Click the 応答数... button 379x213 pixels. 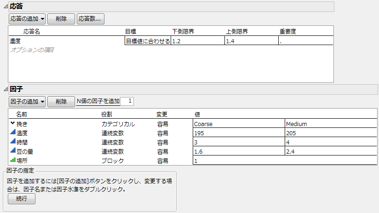(91, 19)
